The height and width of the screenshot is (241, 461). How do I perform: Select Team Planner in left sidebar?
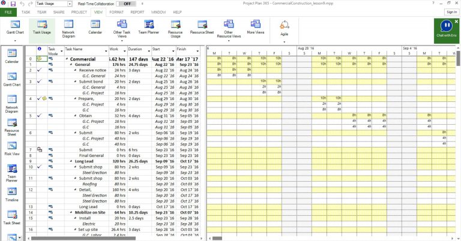pos(12,173)
